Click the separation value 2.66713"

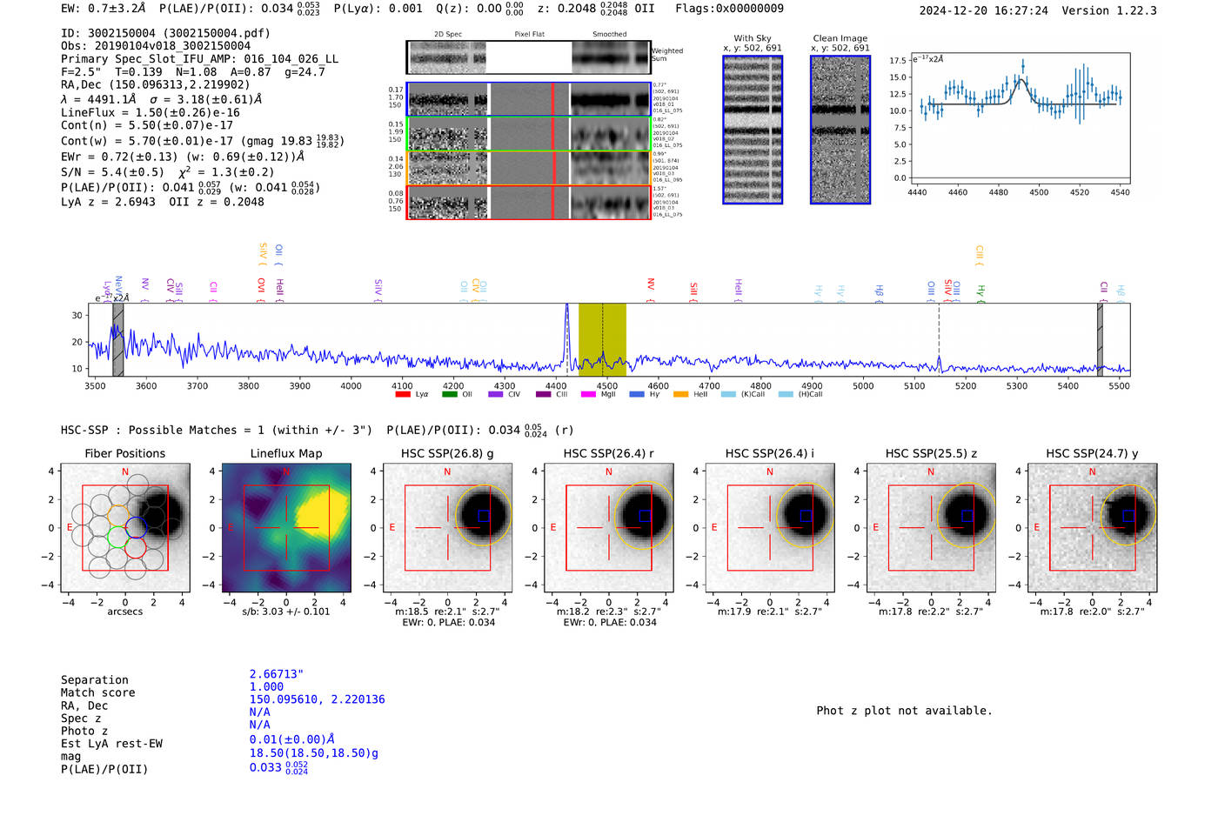pyautogui.click(x=277, y=674)
